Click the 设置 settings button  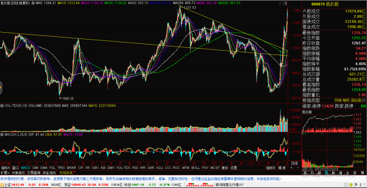click(x=233, y=168)
